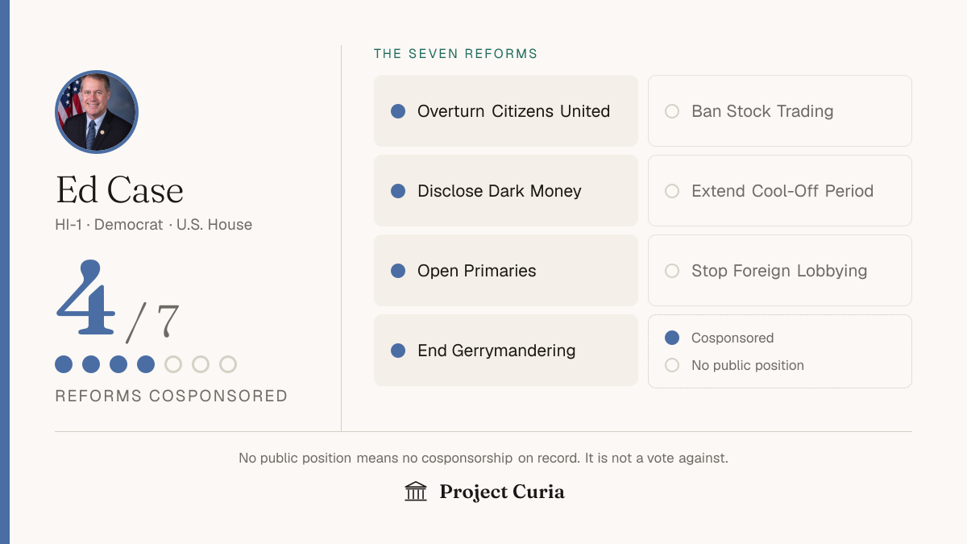Open the Extend Cool-Off Period card
The image size is (967, 544).
(x=780, y=191)
